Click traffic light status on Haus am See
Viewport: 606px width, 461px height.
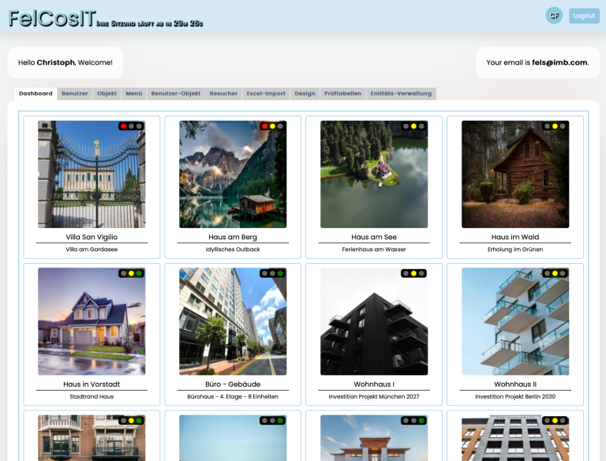[x=413, y=126]
